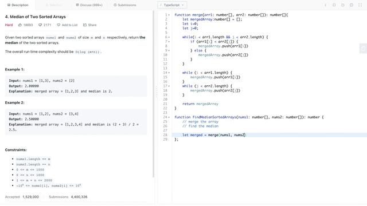
Task: Click line 8 mergedArray.push(arr1[i])
Action: click(223, 46)
